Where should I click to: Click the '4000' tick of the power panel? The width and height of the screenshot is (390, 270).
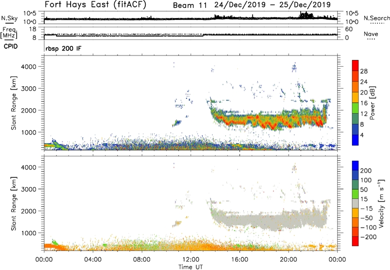(x=29, y=67)
